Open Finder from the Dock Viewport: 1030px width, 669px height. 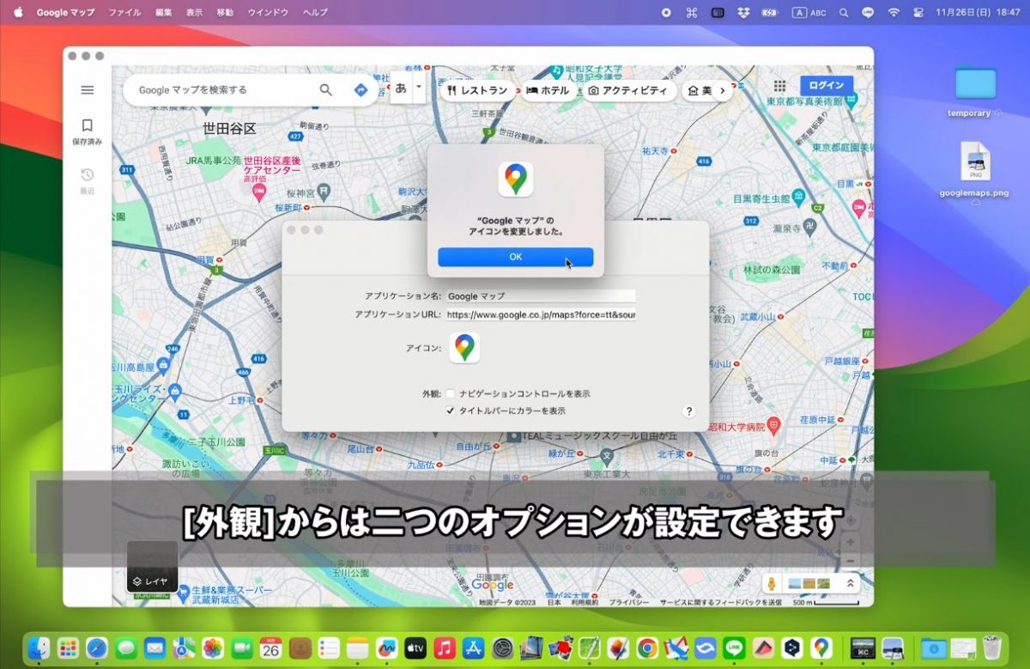(39, 647)
